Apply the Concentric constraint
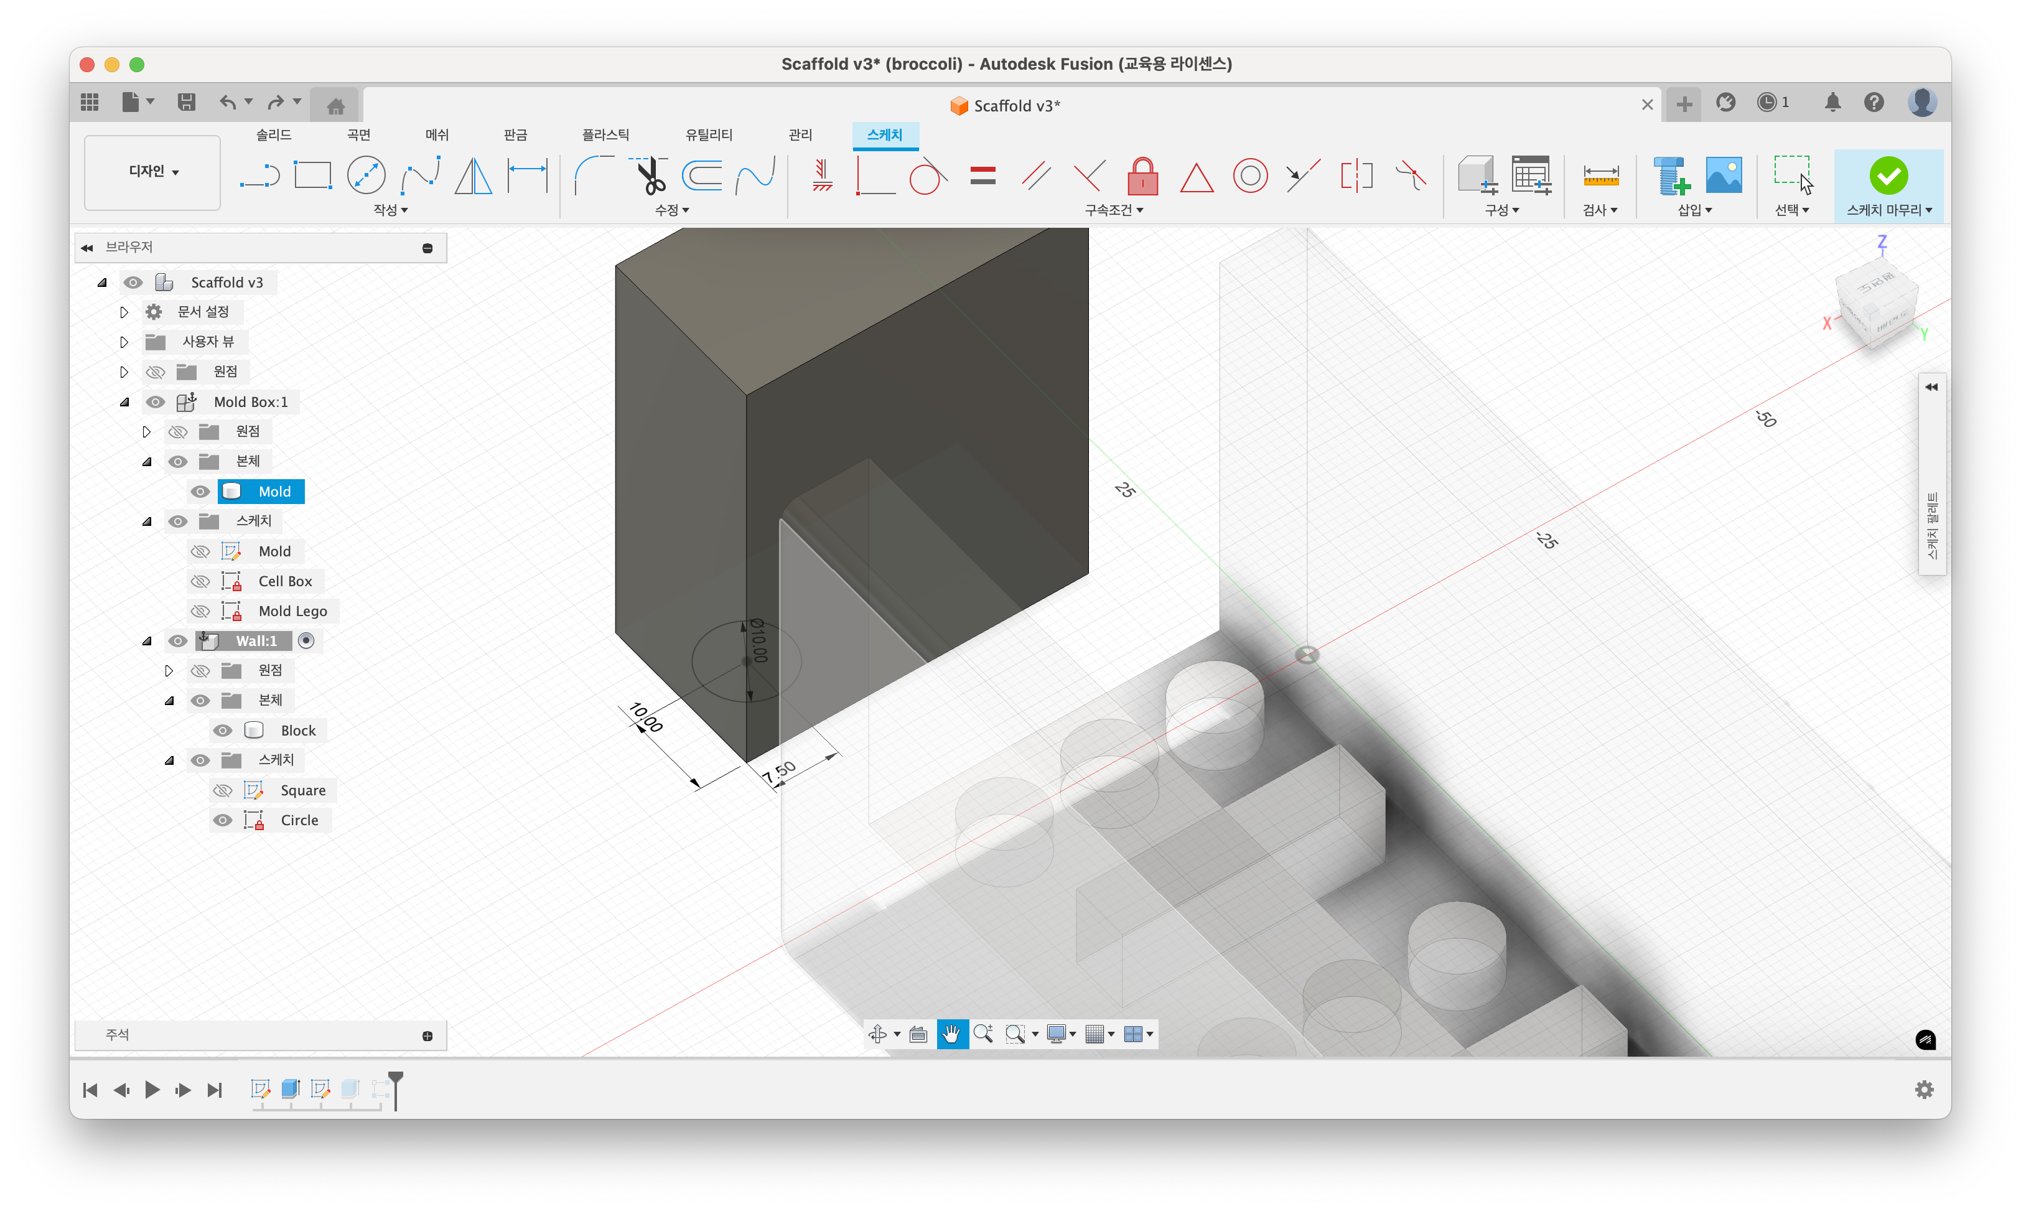2021x1211 pixels. tap(1250, 175)
